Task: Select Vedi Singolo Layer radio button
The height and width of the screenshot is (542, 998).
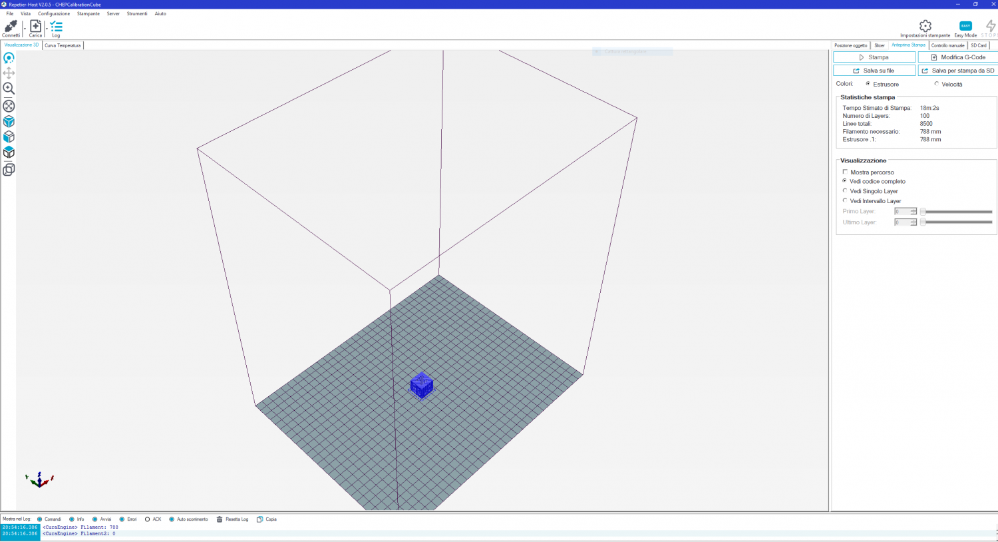Action: (x=846, y=191)
